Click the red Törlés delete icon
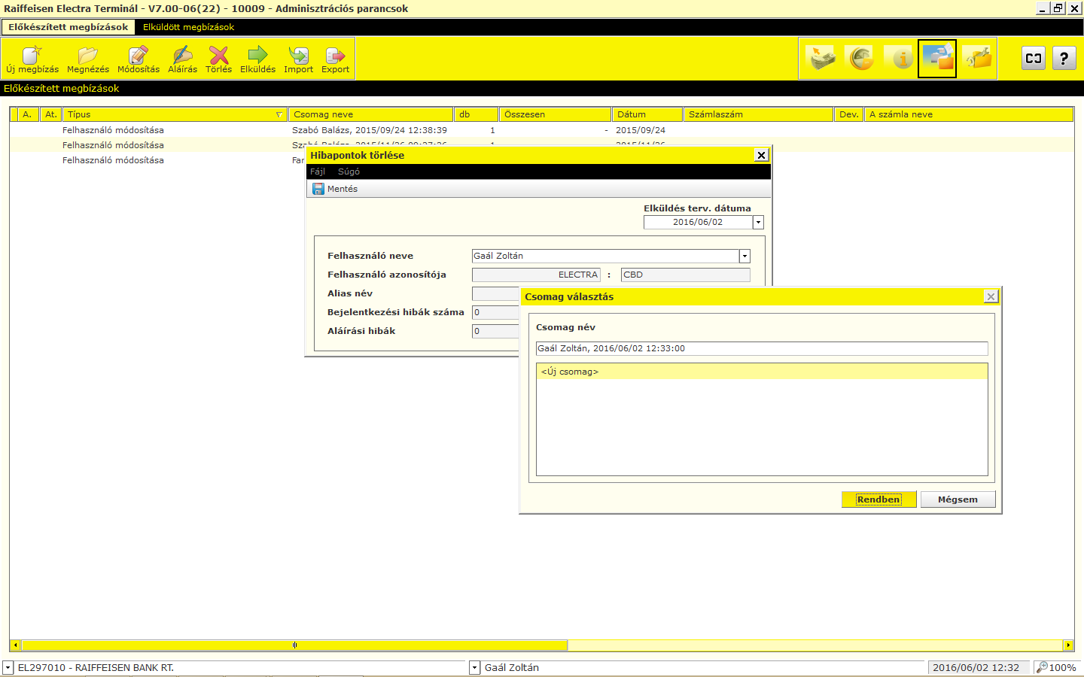Image resolution: width=1084 pixels, height=677 pixels. 218,55
